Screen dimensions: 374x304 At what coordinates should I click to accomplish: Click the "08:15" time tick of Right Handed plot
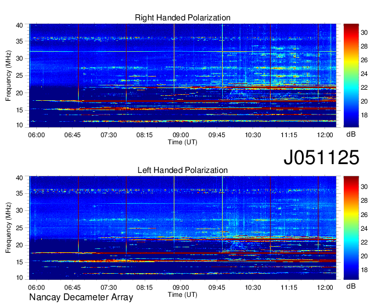(145, 135)
